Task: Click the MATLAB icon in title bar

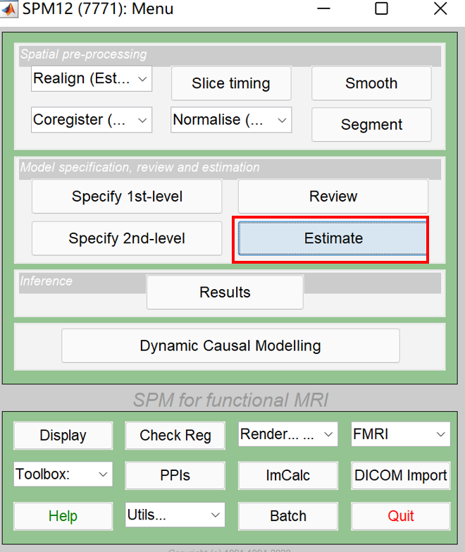Action: coord(8,8)
